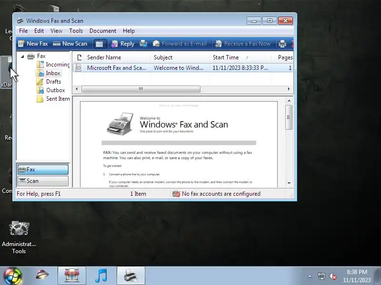Click the 11/11/2023 8:33:33 start time cell
The height and width of the screenshot is (285, 381).
click(240, 67)
